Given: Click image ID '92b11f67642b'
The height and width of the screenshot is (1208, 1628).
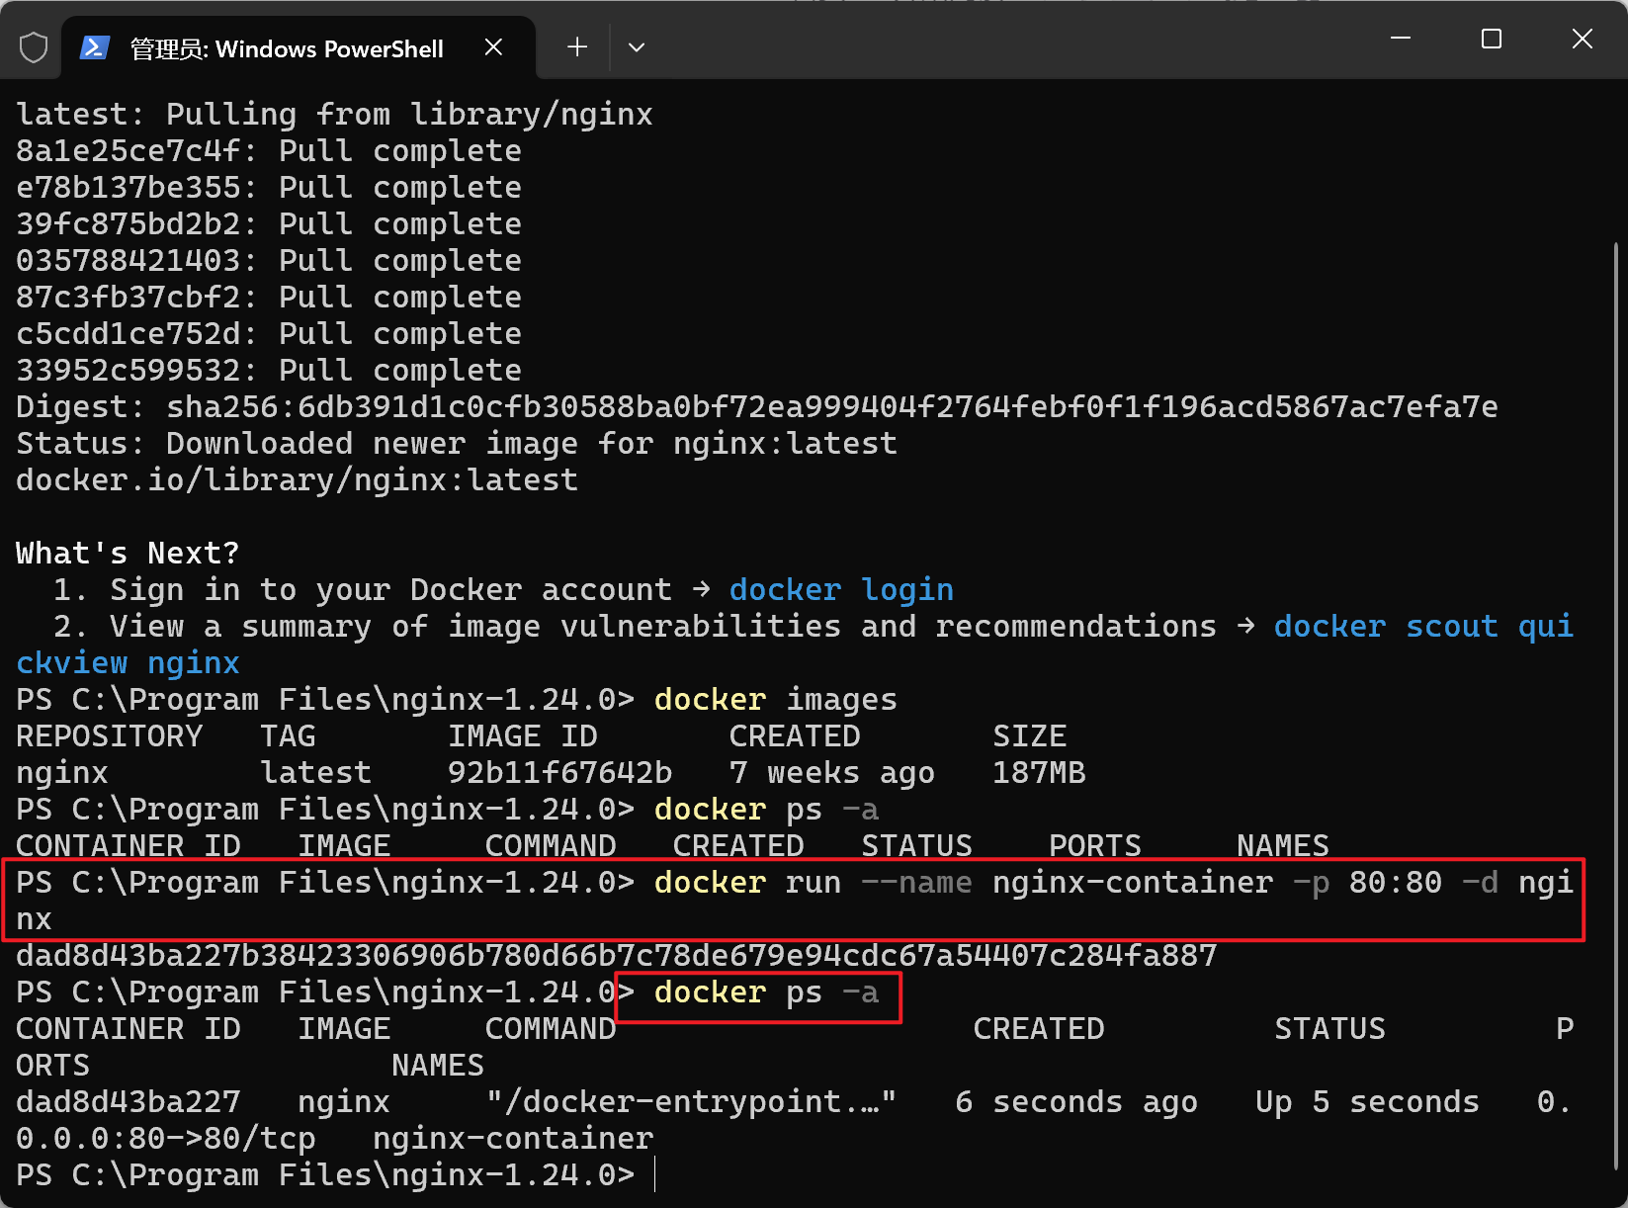Looking at the screenshot, I should pyautogui.click(x=559, y=773).
